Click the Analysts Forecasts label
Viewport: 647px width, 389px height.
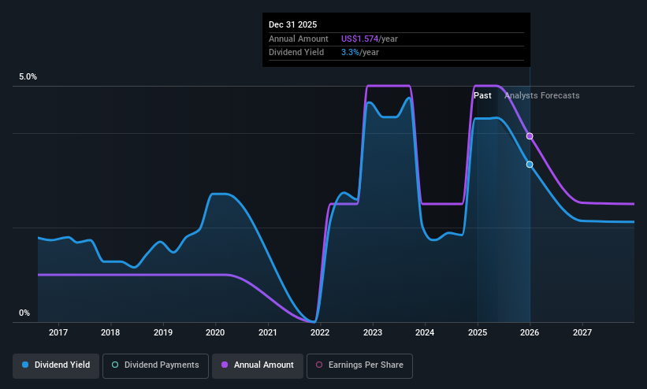pyautogui.click(x=541, y=96)
